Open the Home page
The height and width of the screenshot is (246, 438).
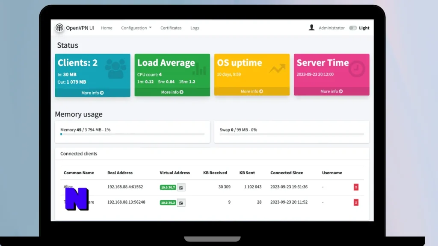(107, 28)
